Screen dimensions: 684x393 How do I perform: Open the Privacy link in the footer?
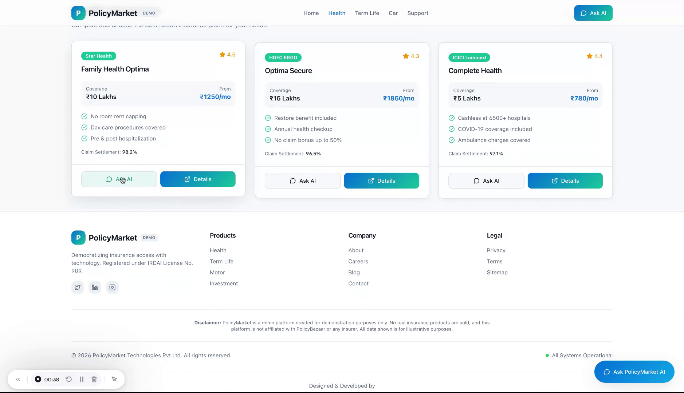pyautogui.click(x=496, y=250)
